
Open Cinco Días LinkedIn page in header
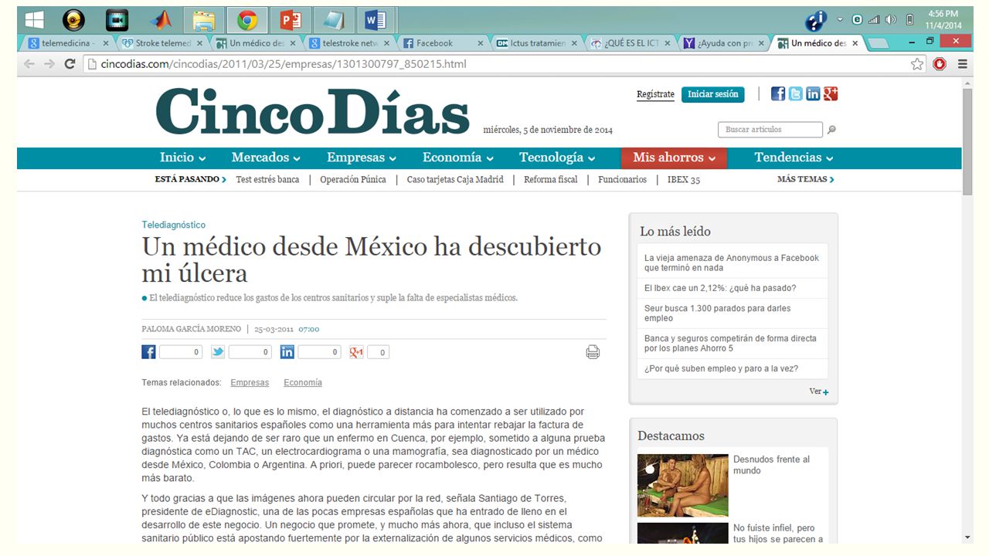tap(813, 93)
